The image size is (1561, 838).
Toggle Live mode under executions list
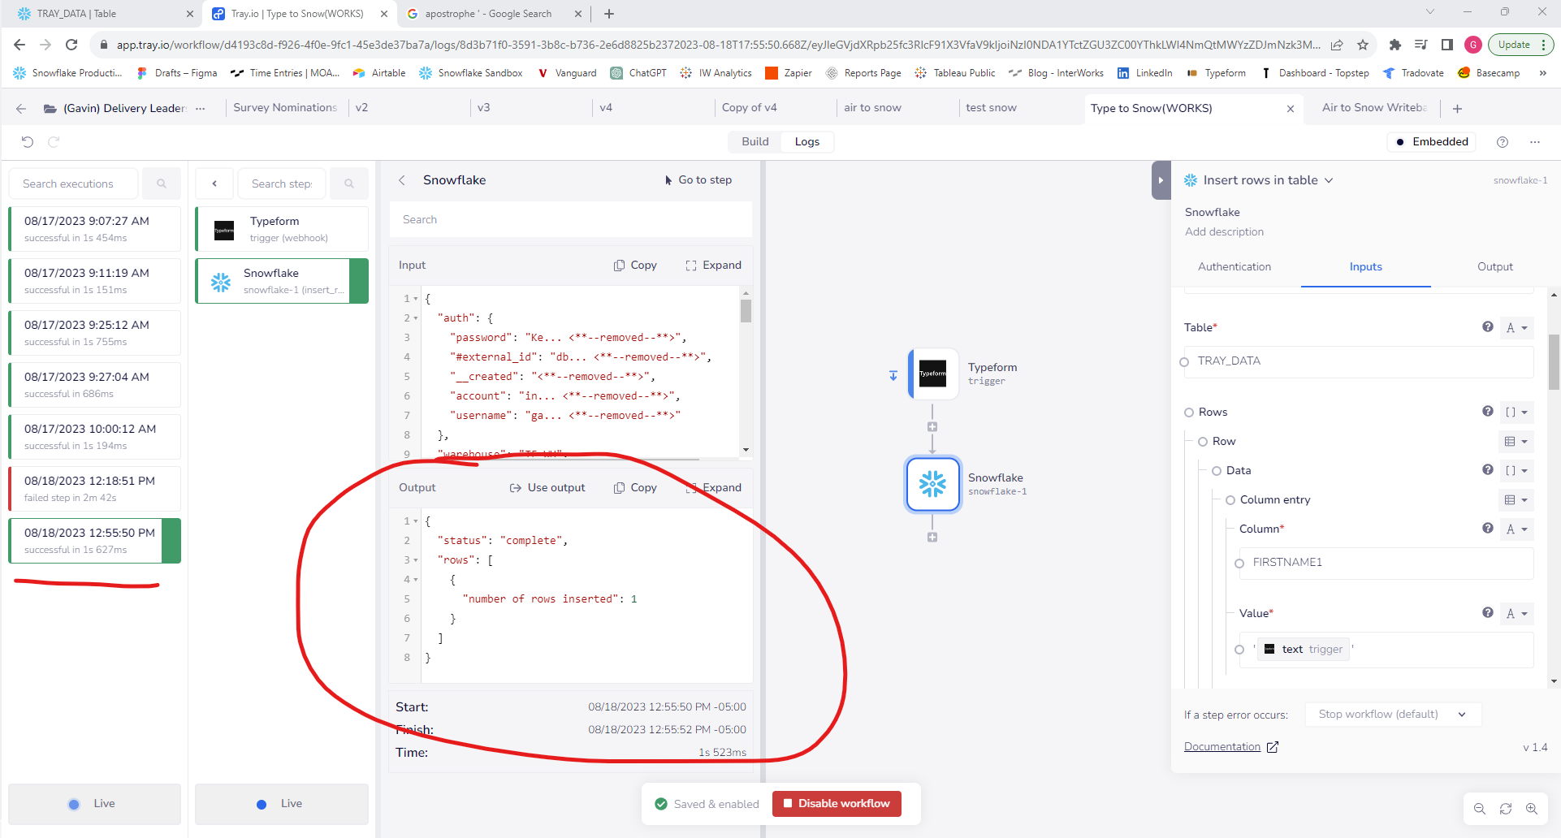pos(94,804)
